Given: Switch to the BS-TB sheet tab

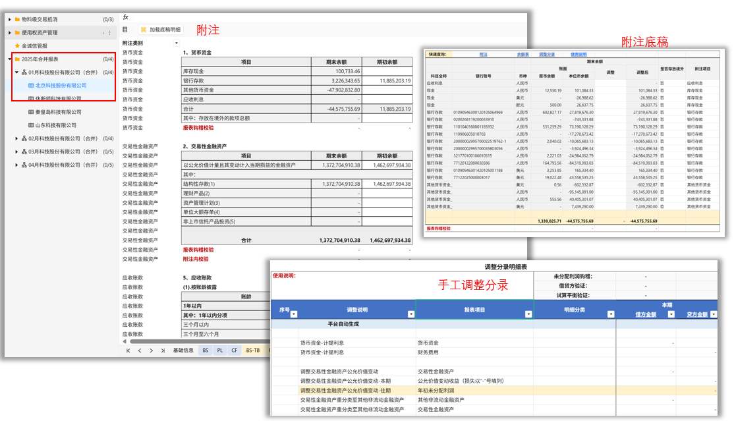Looking at the screenshot, I should [253, 351].
